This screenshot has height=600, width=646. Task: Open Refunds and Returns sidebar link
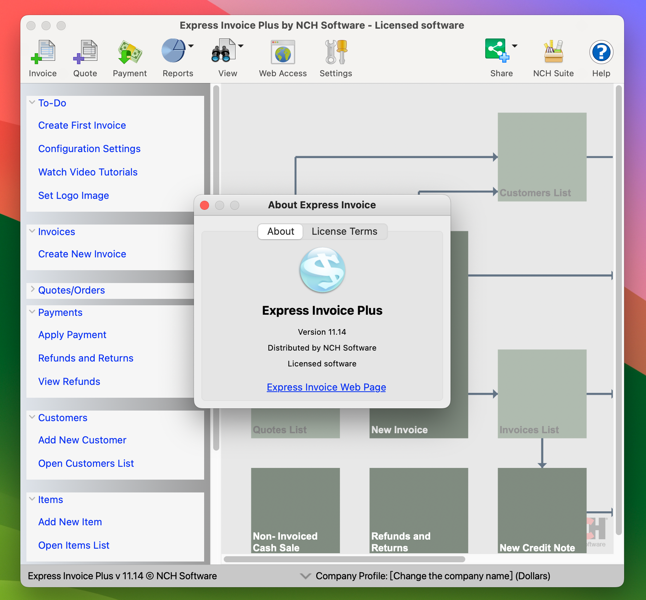tap(86, 358)
